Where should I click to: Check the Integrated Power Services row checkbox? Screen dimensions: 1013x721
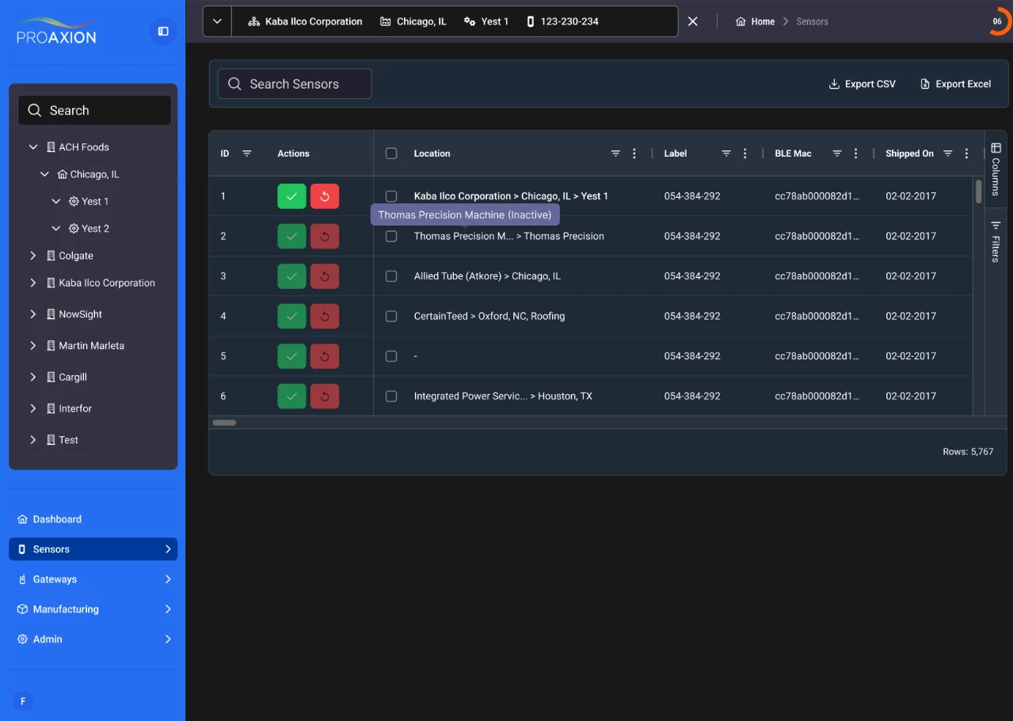(x=391, y=396)
